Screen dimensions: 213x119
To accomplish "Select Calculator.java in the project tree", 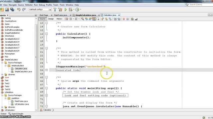I will 21,68.
